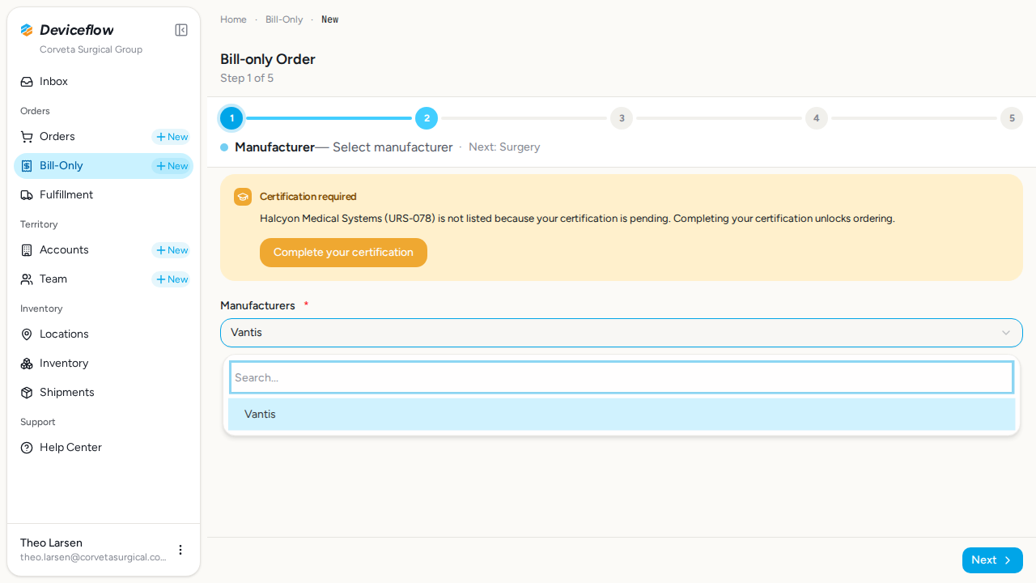Go to the Inbox menu item
The width and height of the screenshot is (1036, 583).
coord(104,82)
